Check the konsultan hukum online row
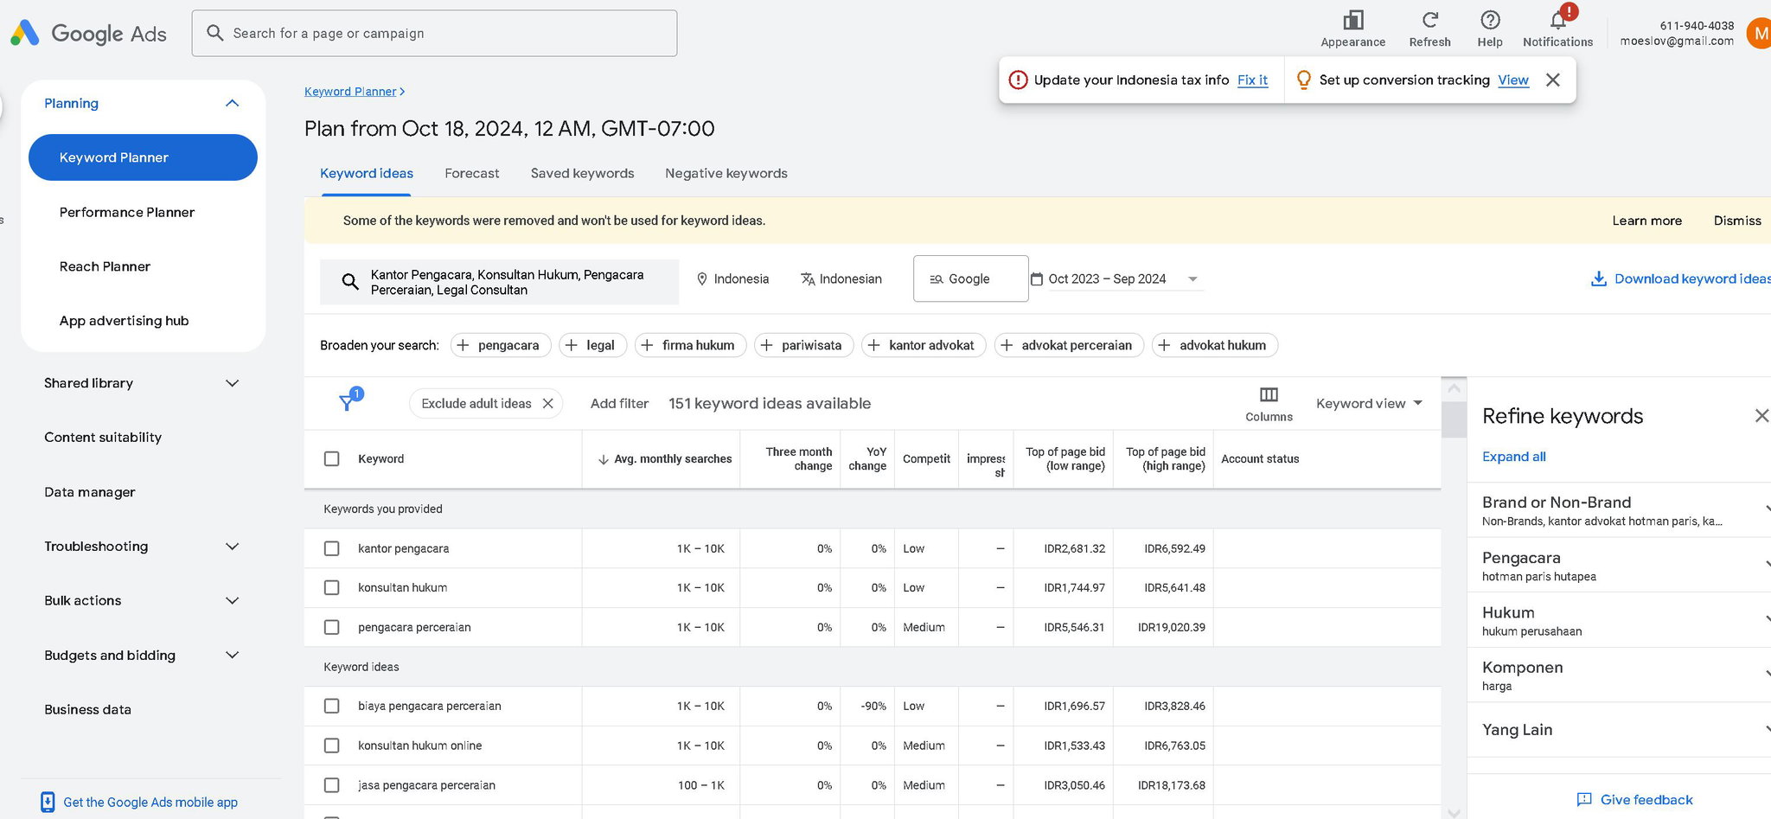 (x=331, y=745)
